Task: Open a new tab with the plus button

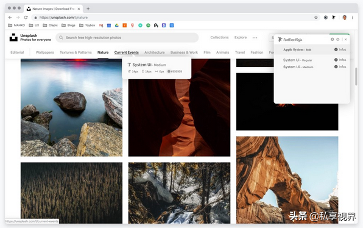Action: (x=88, y=9)
